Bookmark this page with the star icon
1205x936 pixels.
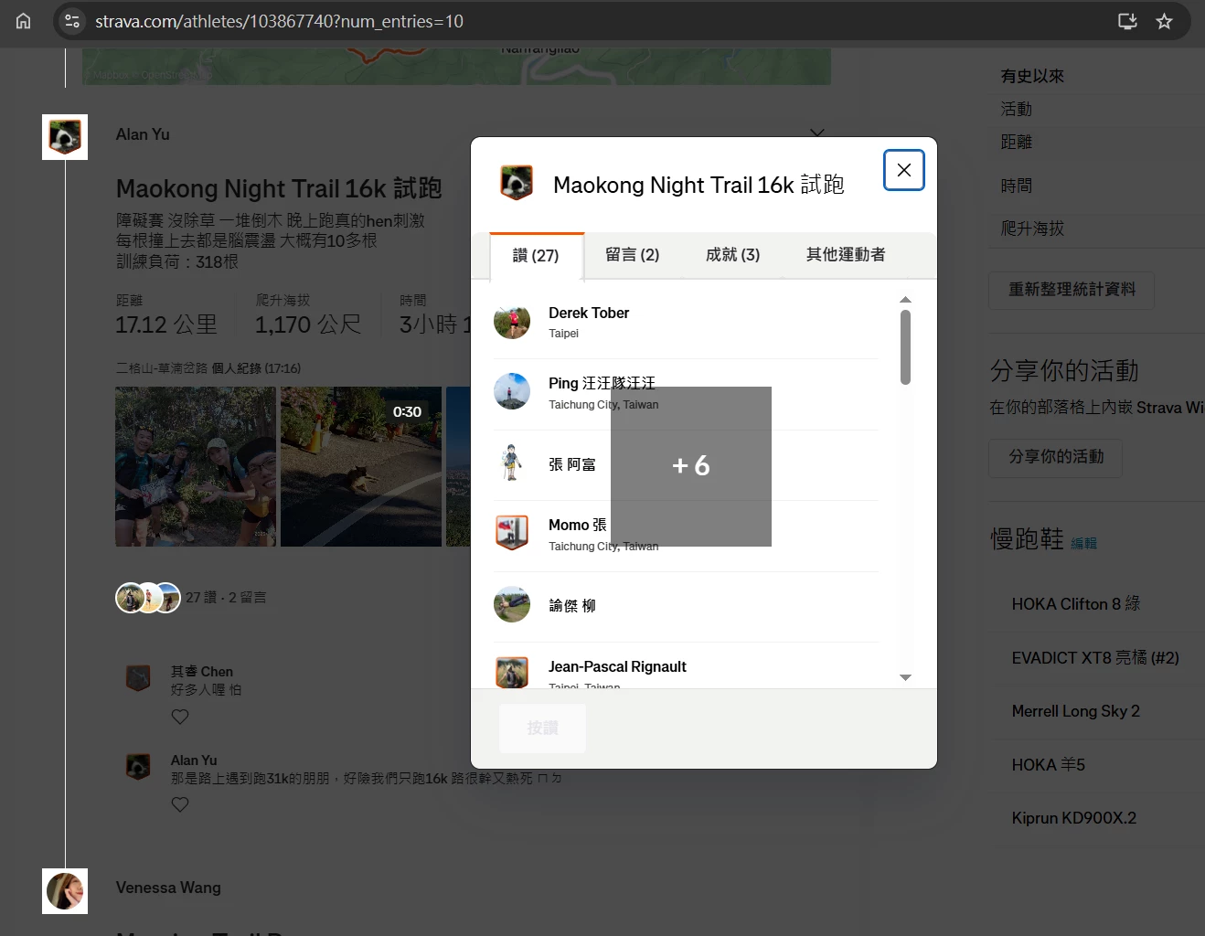(x=1164, y=21)
